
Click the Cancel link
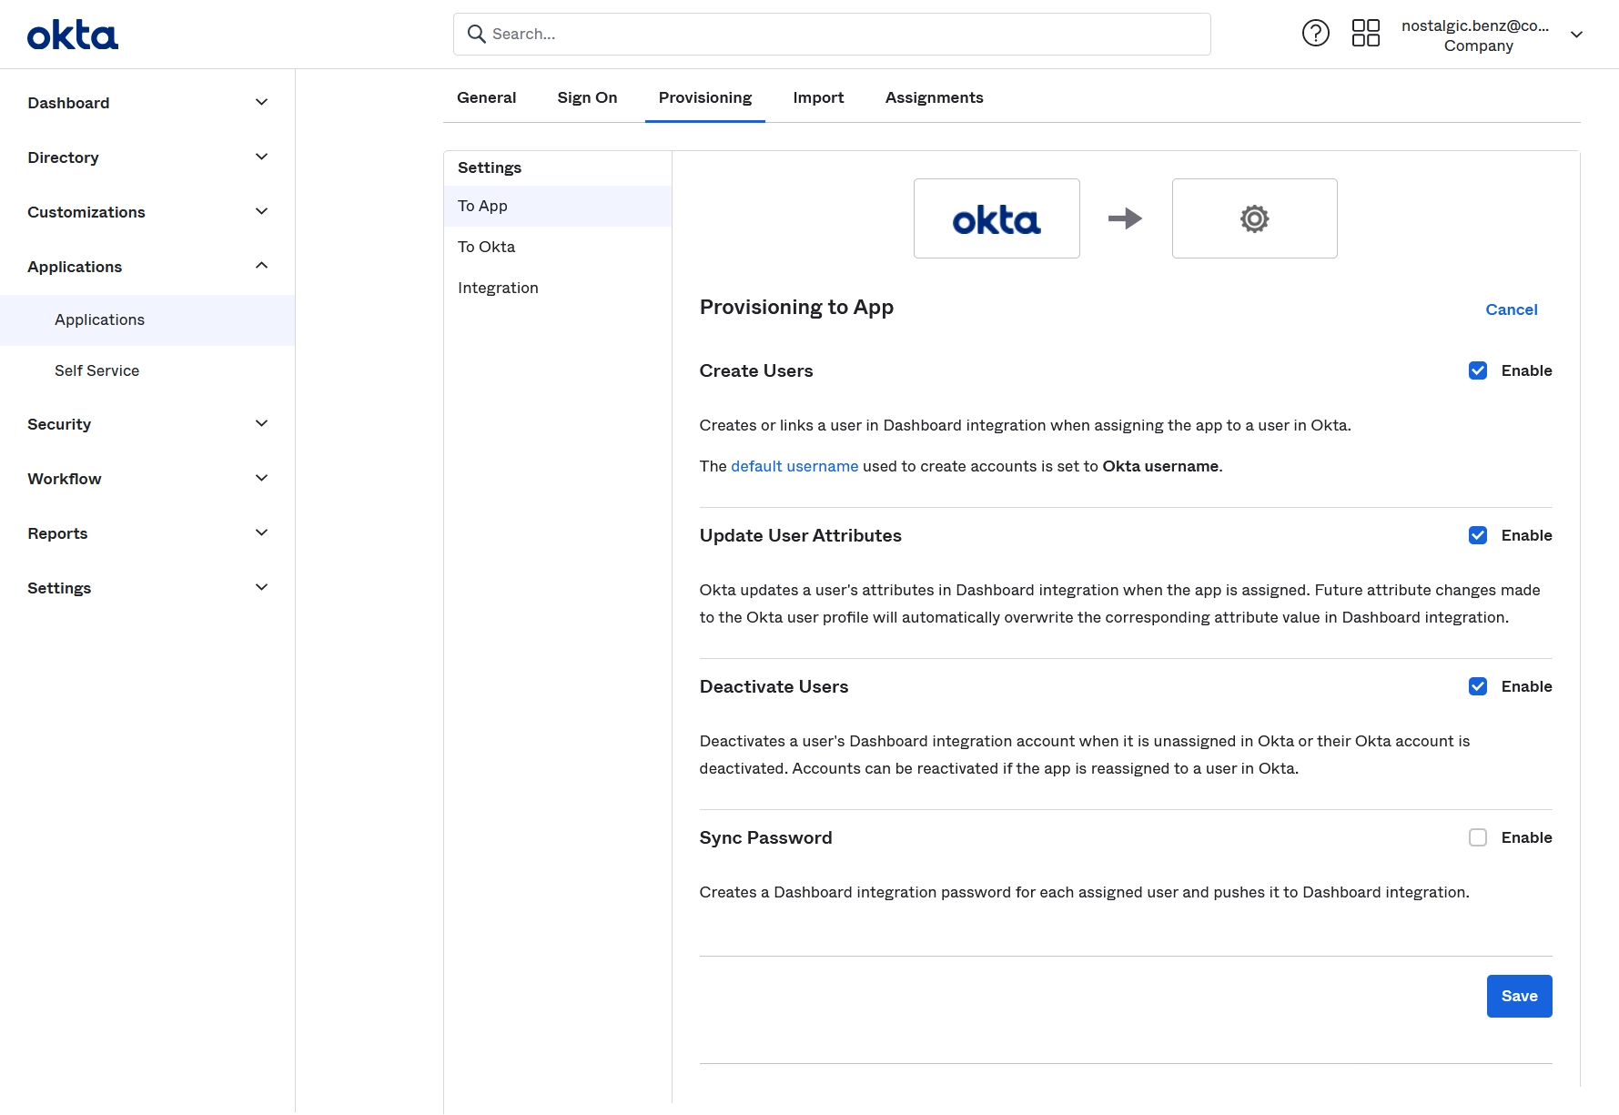1511,309
